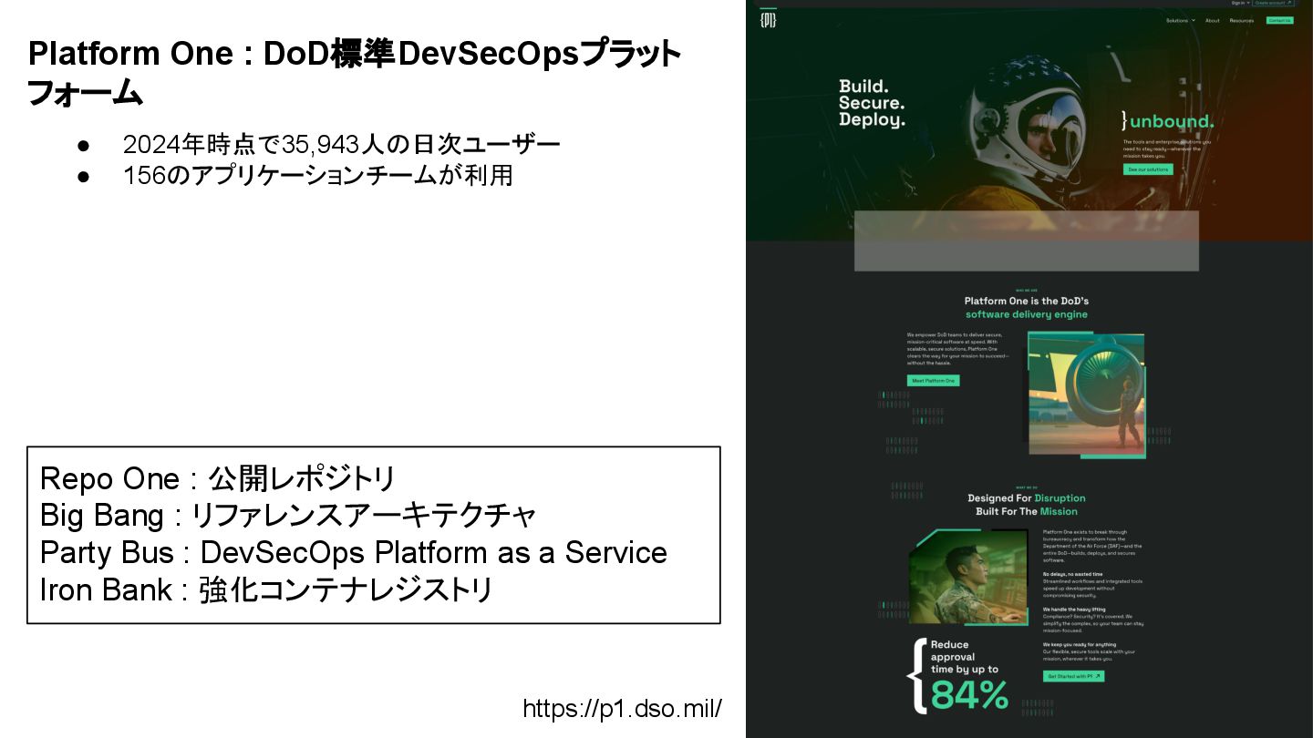
Task: Open the https://p1.dso.mil/ link
Action: click(x=622, y=708)
